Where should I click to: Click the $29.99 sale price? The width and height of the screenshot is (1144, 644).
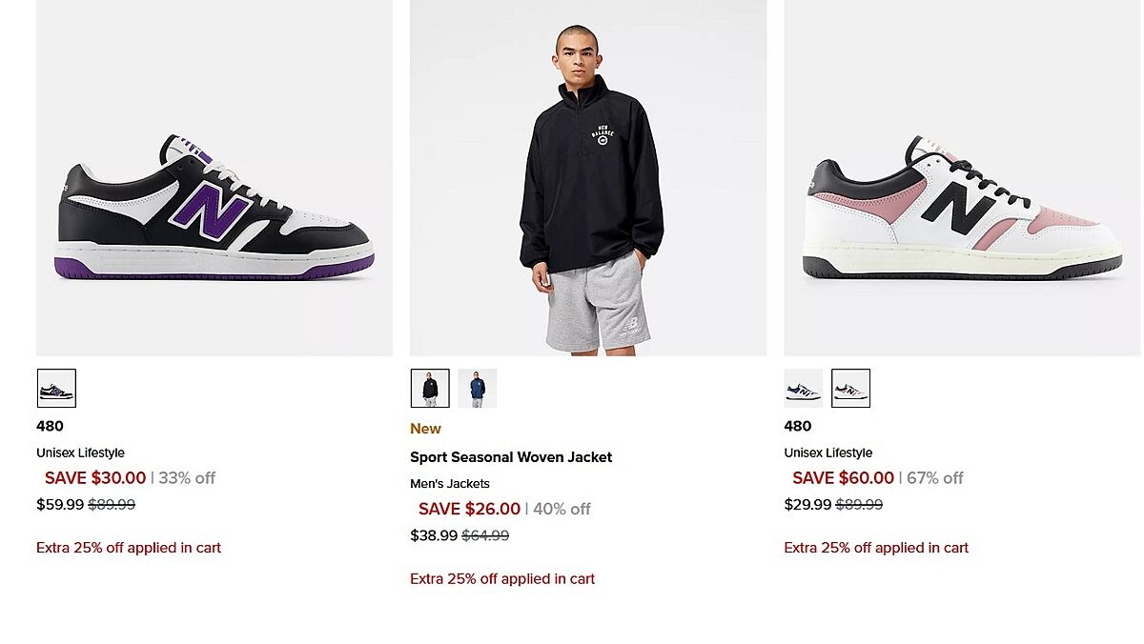click(x=807, y=505)
